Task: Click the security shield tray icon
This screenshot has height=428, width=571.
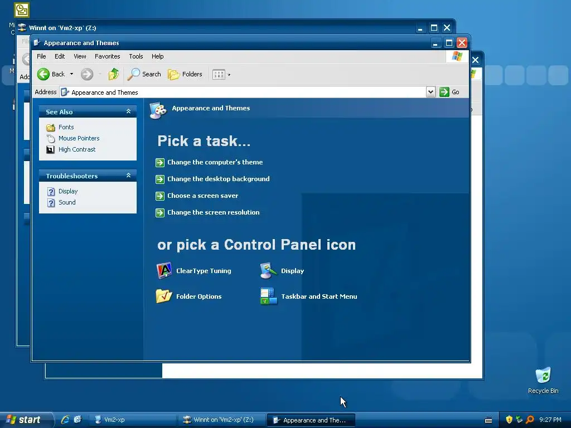Action: coord(509,420)
